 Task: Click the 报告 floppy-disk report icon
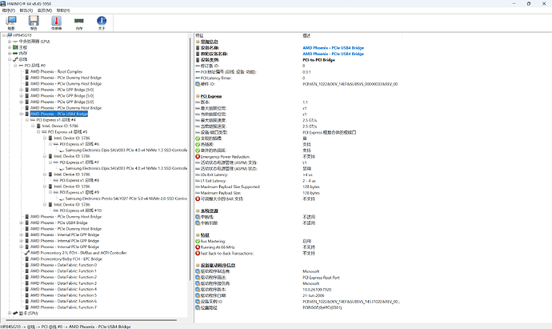point(34,21)
